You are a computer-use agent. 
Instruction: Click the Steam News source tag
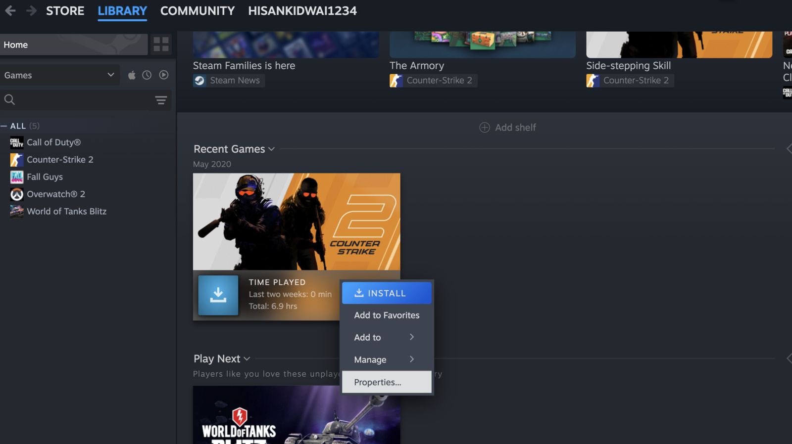click(x=229, y=81)
